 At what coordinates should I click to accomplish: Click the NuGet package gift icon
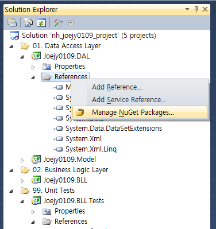pyautogui.click(x=80, y=112)
